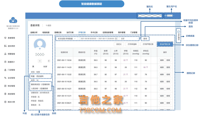Switch to the 治疗方案 tab
Viewport: 199px width, 116px height.
[x=70, y=32]
